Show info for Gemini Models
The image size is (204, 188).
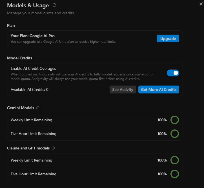38,108
